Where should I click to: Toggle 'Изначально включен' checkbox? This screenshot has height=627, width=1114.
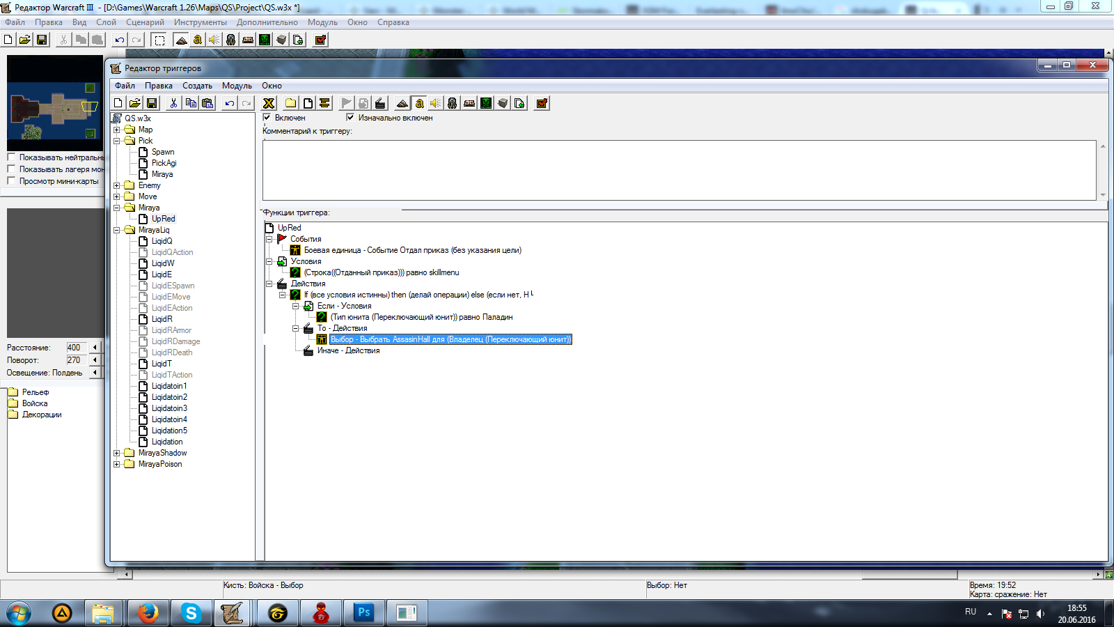coord(350,118)
